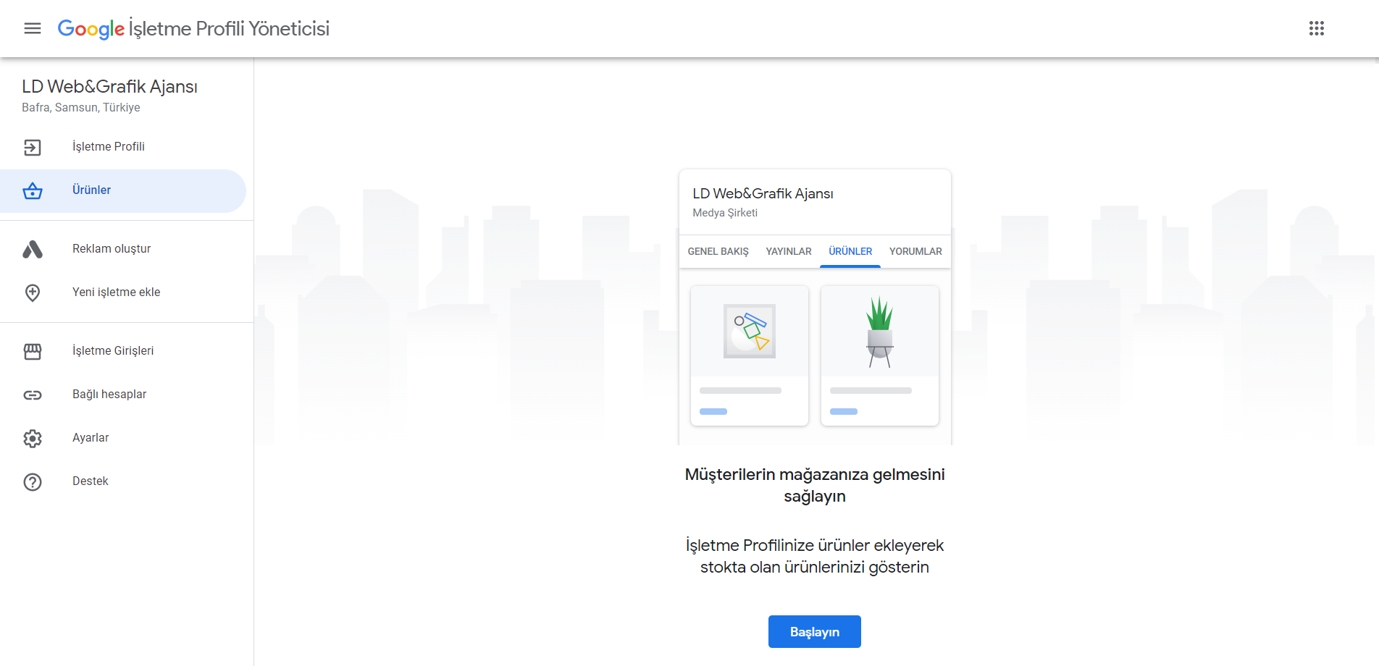This screenshot has width=1379, height=666.
Task: Click the Google logo
Action: 91,28
